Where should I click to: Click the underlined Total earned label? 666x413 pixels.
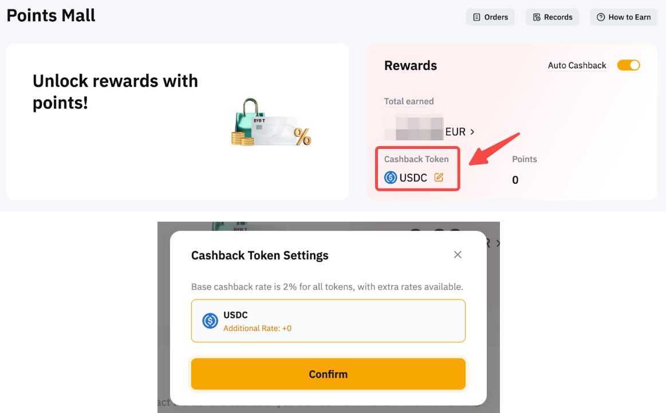(409, 101)
